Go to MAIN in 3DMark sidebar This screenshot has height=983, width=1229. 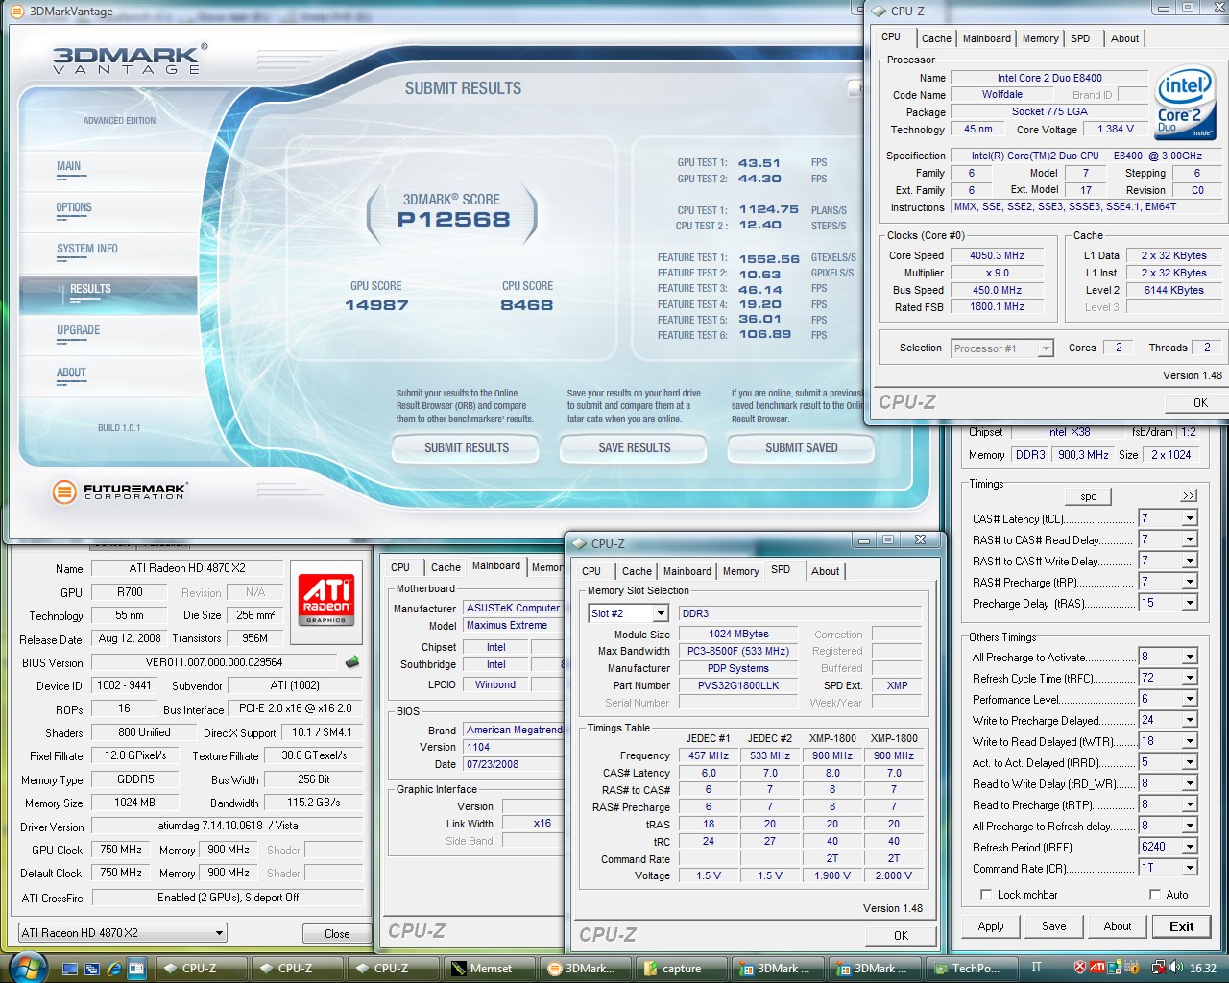click(68, 166)
